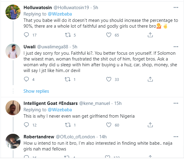
Task: Like Uwali's tweet with 33 likes
Action: pyautogui.click(x=109, y=80)
